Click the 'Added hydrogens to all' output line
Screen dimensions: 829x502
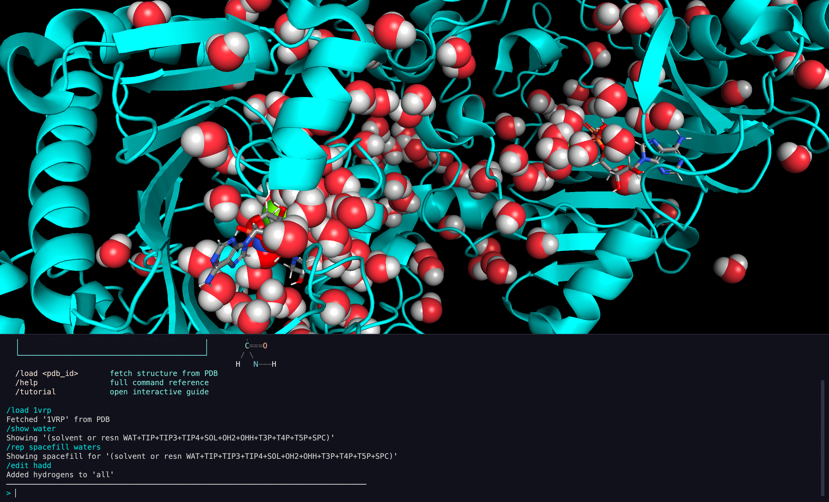(x=60, y=475)
